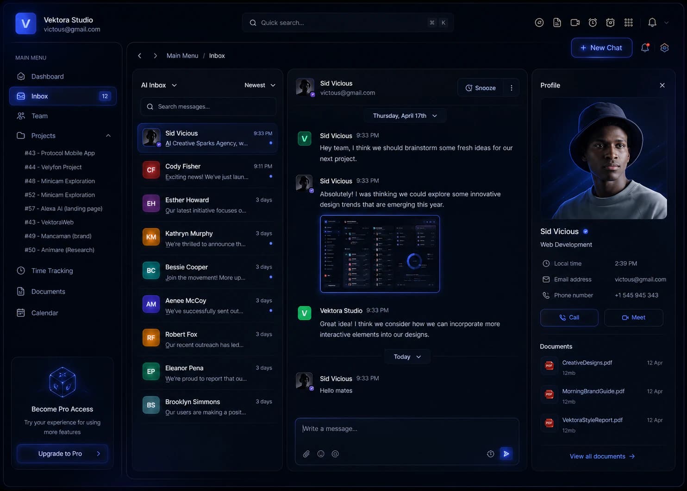Click the compass icon in top bar
The width and height of the screenshot is (687, 491).
coord(539,22)
